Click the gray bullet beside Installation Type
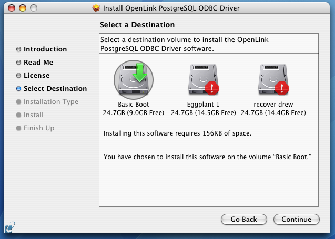335x239 pixels. [x=18, y=102]
